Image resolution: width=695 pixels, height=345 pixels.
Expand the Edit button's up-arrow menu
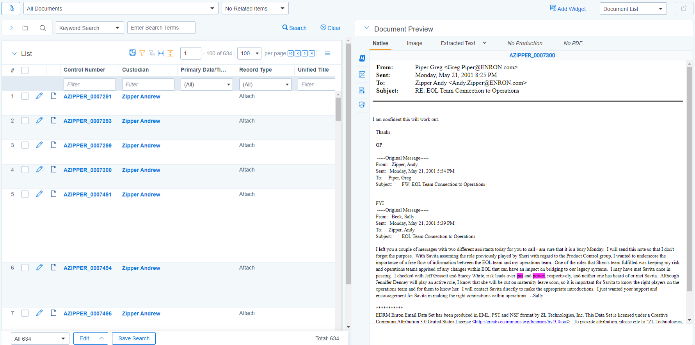click(101, 338)
